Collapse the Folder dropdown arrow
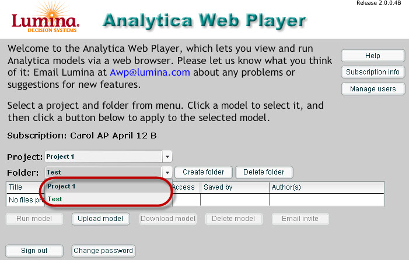The width and height of the screenshot is (409, 260). (x=167, y=172)
